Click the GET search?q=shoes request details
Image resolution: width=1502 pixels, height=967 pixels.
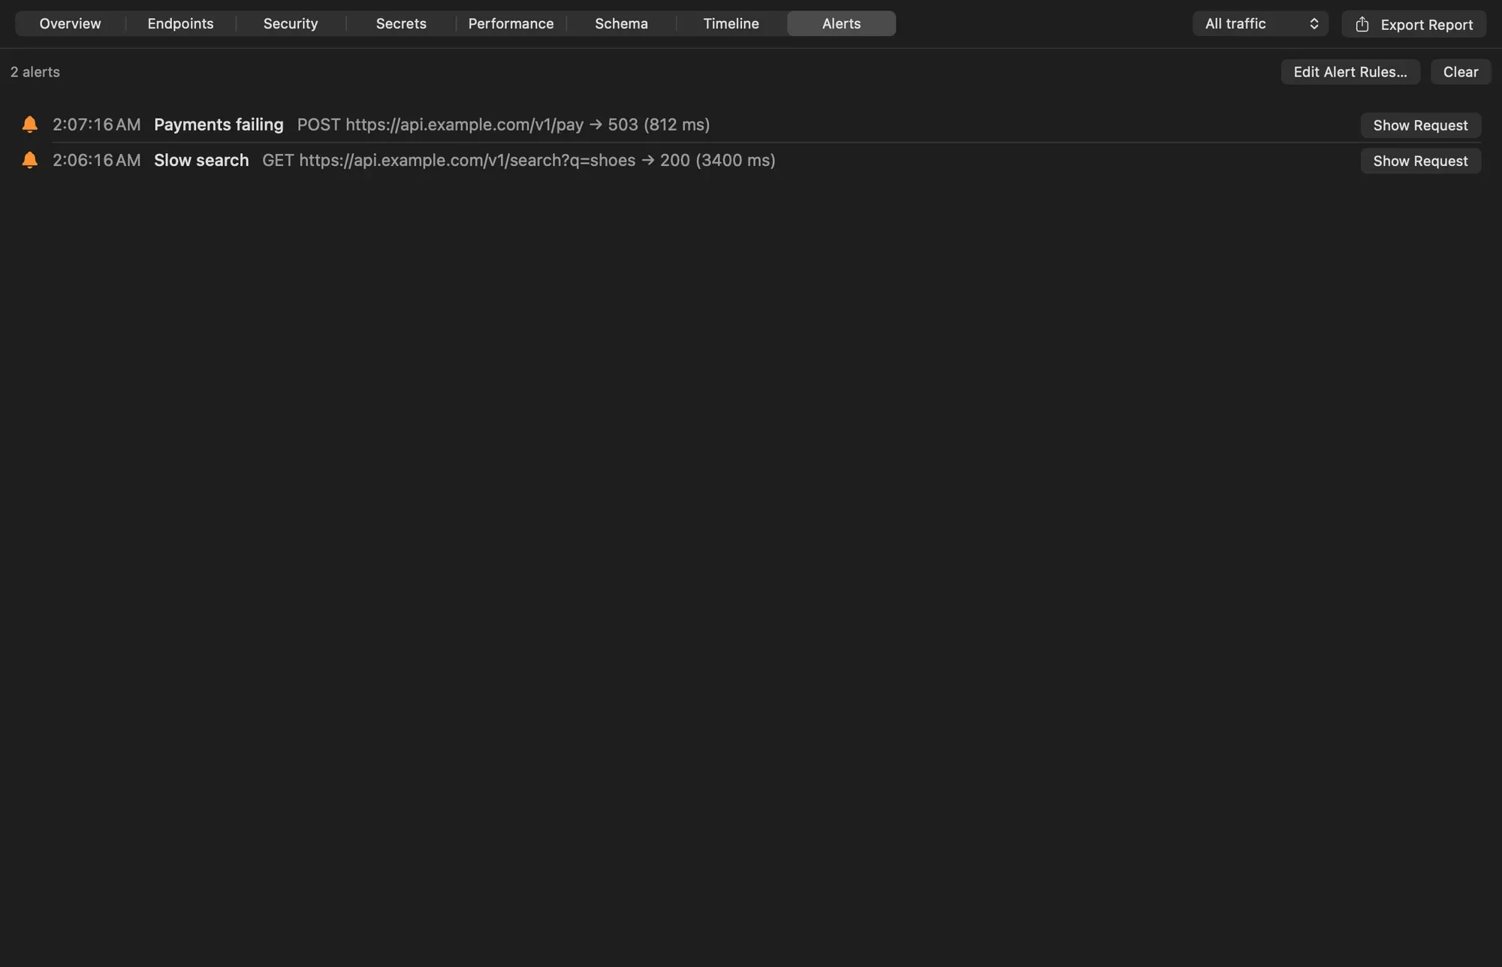point(519,161)
